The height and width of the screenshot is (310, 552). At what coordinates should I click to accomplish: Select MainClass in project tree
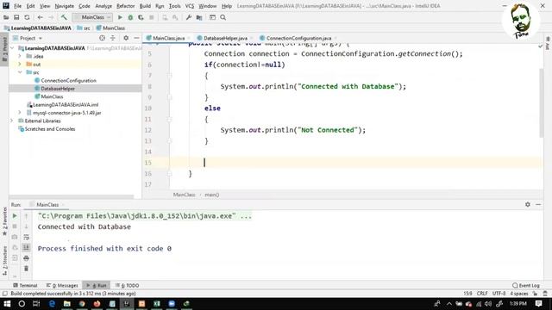(x=52, y=96)
